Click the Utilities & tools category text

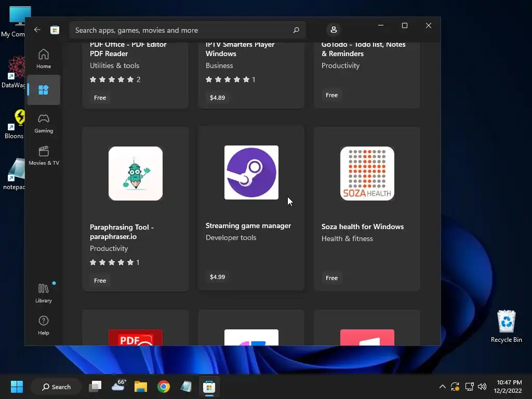pyautogui.click(x=114, y=65)
